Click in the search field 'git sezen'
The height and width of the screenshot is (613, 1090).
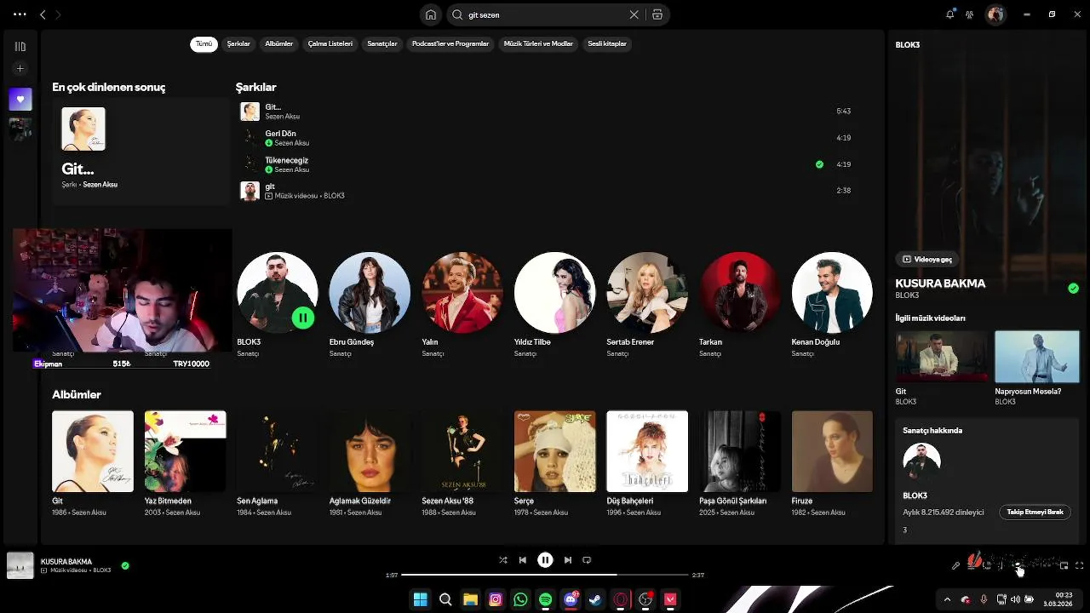[545, 14]
